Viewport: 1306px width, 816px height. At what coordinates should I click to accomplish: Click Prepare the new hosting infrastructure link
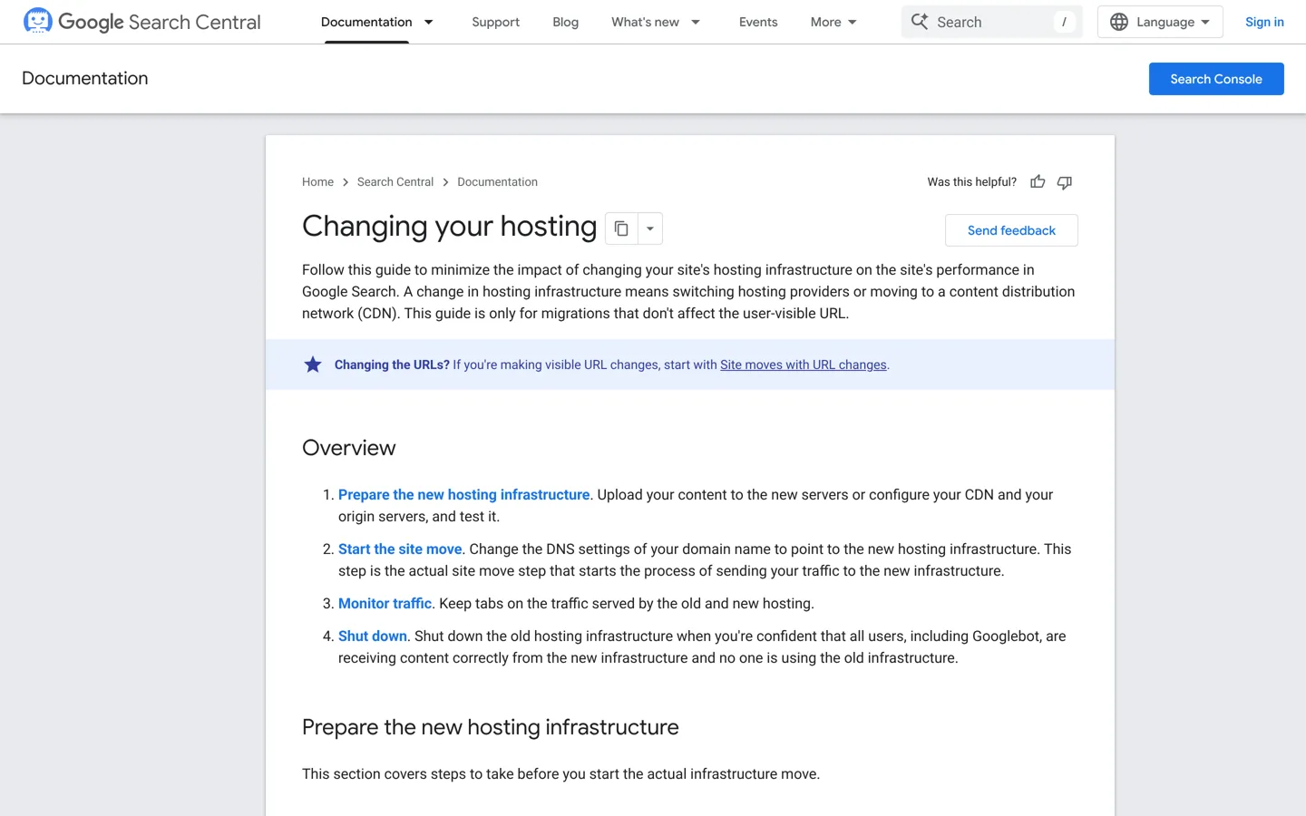coord(463,494)
